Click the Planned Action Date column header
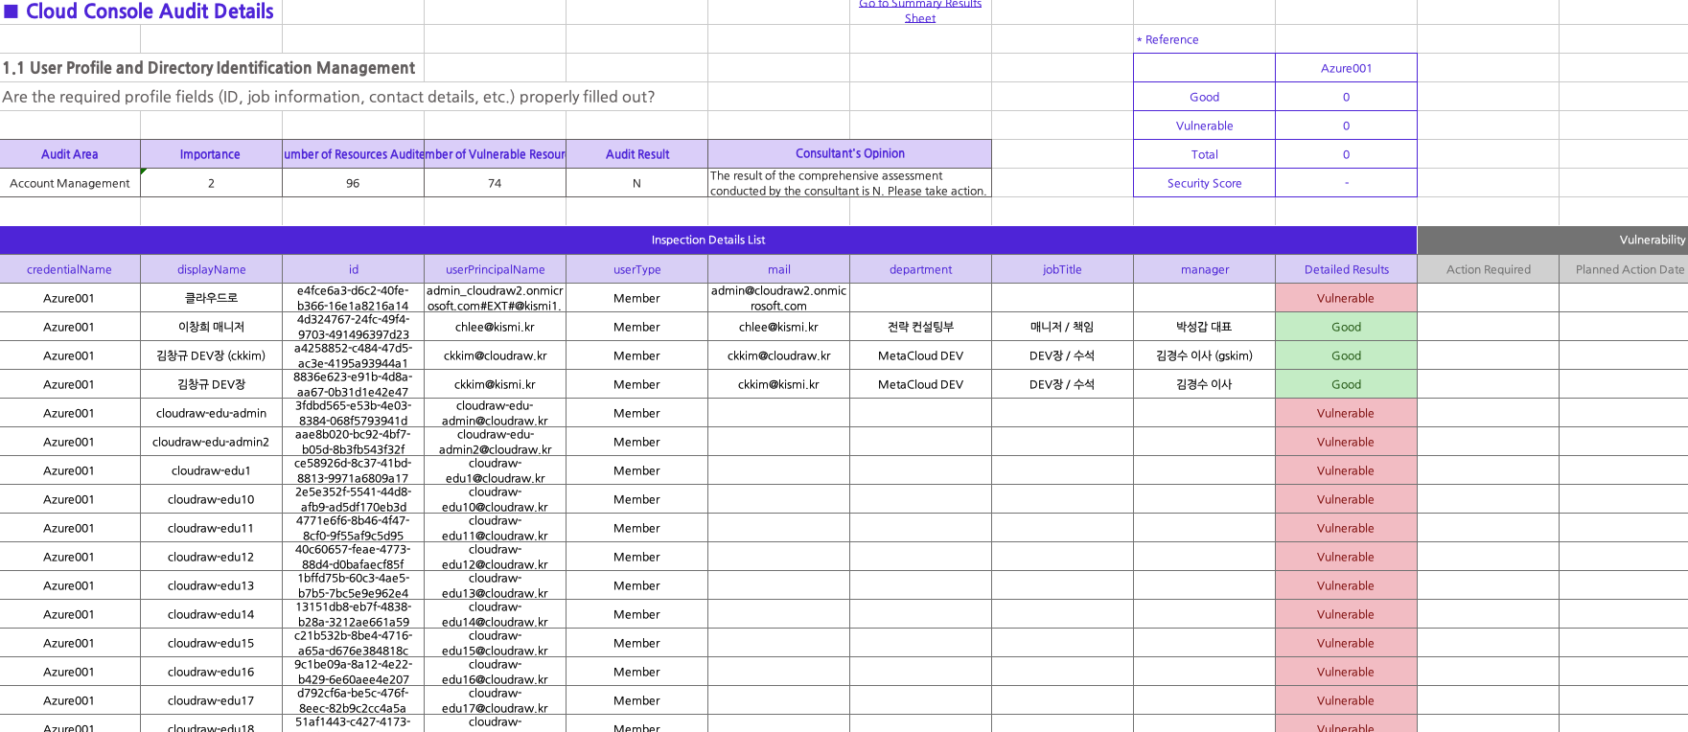The height and width of the screenshot is (732, 1688). [x=1629, y=269]
